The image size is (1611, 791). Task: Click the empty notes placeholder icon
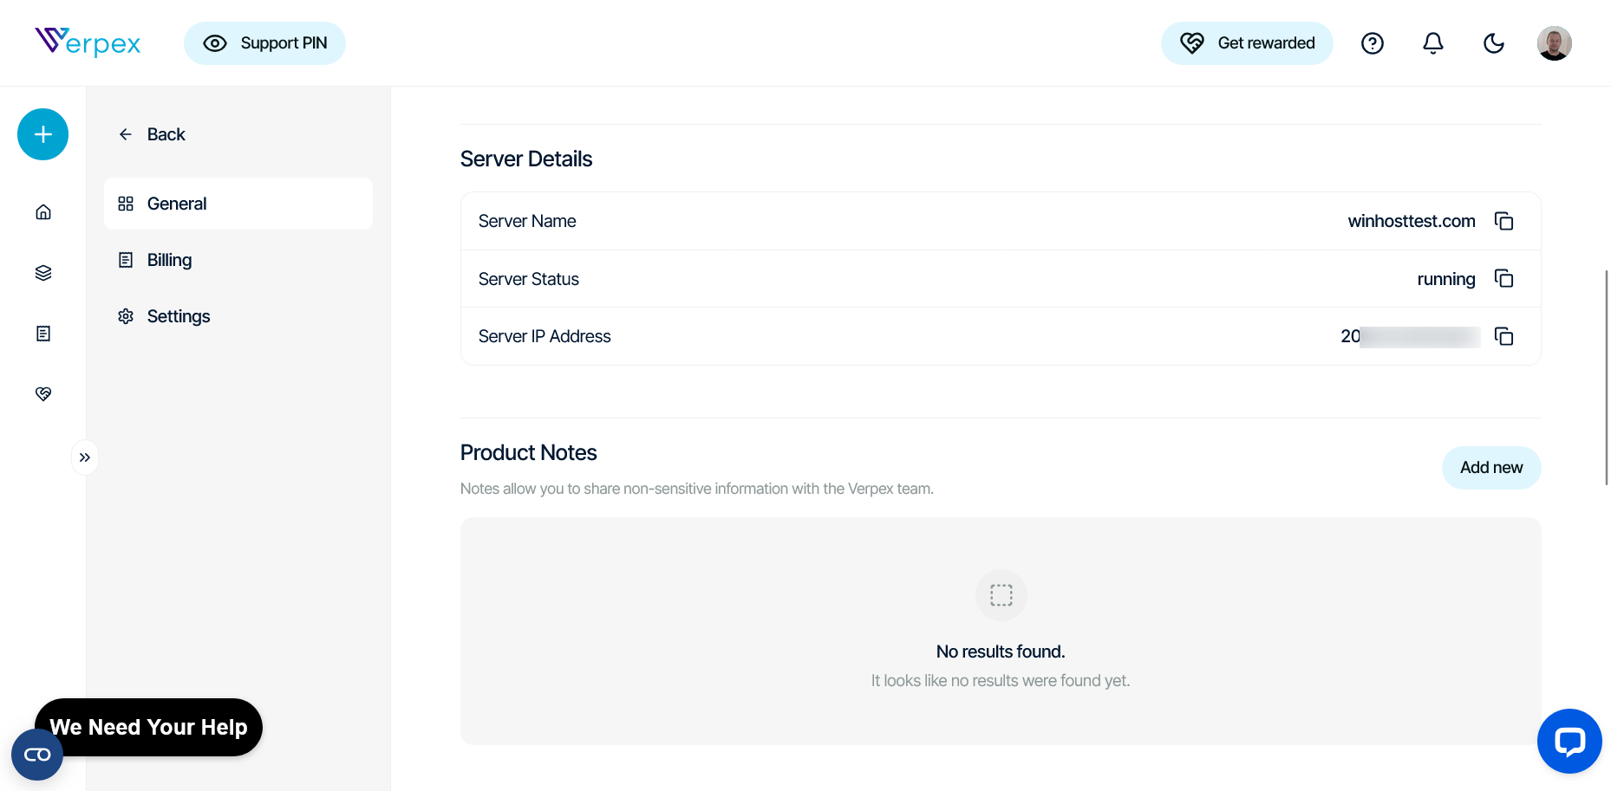point(1001,595)
